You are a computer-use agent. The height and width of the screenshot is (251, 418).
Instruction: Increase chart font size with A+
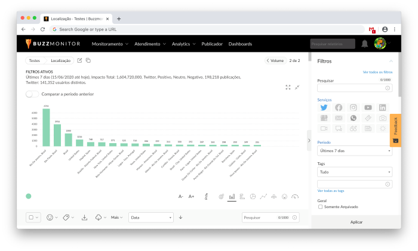coord(192,196)
